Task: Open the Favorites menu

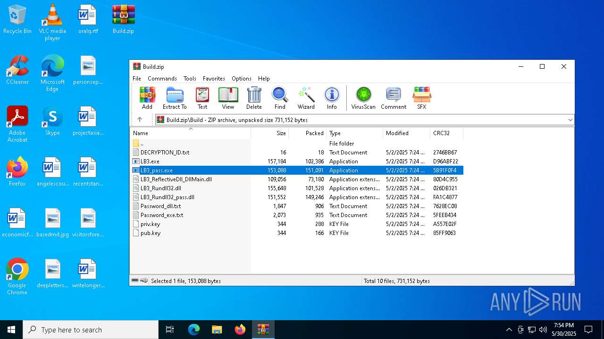Action: [x=214, y=79]
